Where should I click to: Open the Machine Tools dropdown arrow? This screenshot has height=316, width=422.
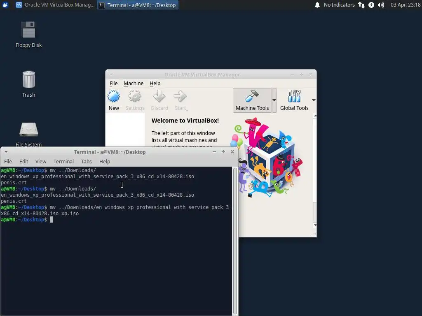click(274, 100)
